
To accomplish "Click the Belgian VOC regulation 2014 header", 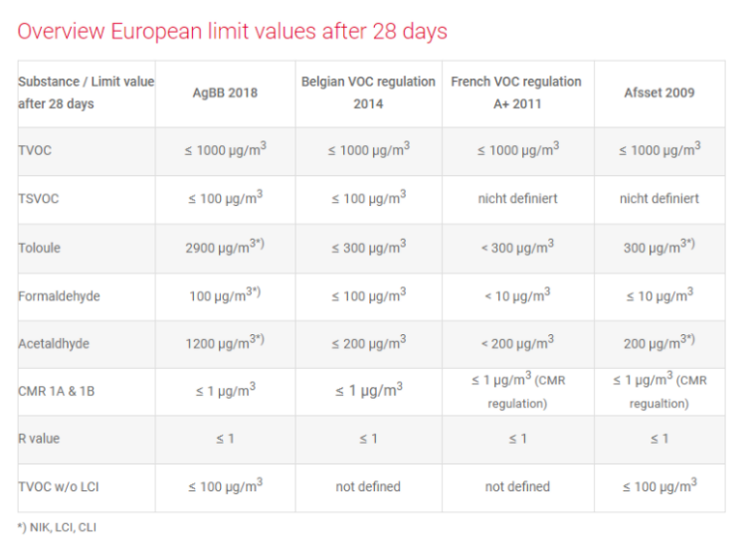I will [x=368, y=92].
